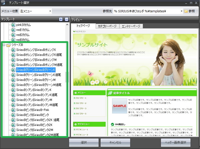Switch to the カテゴリーページ preview tab

107,26
